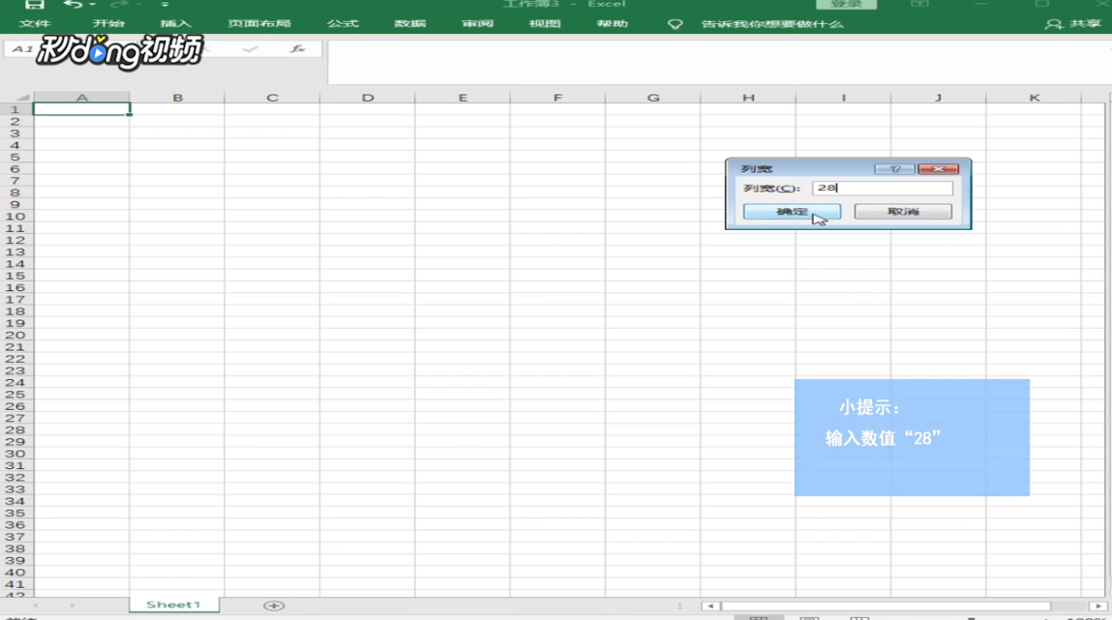Switch to the 公式 ribbon tab
Image resolution: width=1112 pixels, height=620 pixels.
pos(343,23)
